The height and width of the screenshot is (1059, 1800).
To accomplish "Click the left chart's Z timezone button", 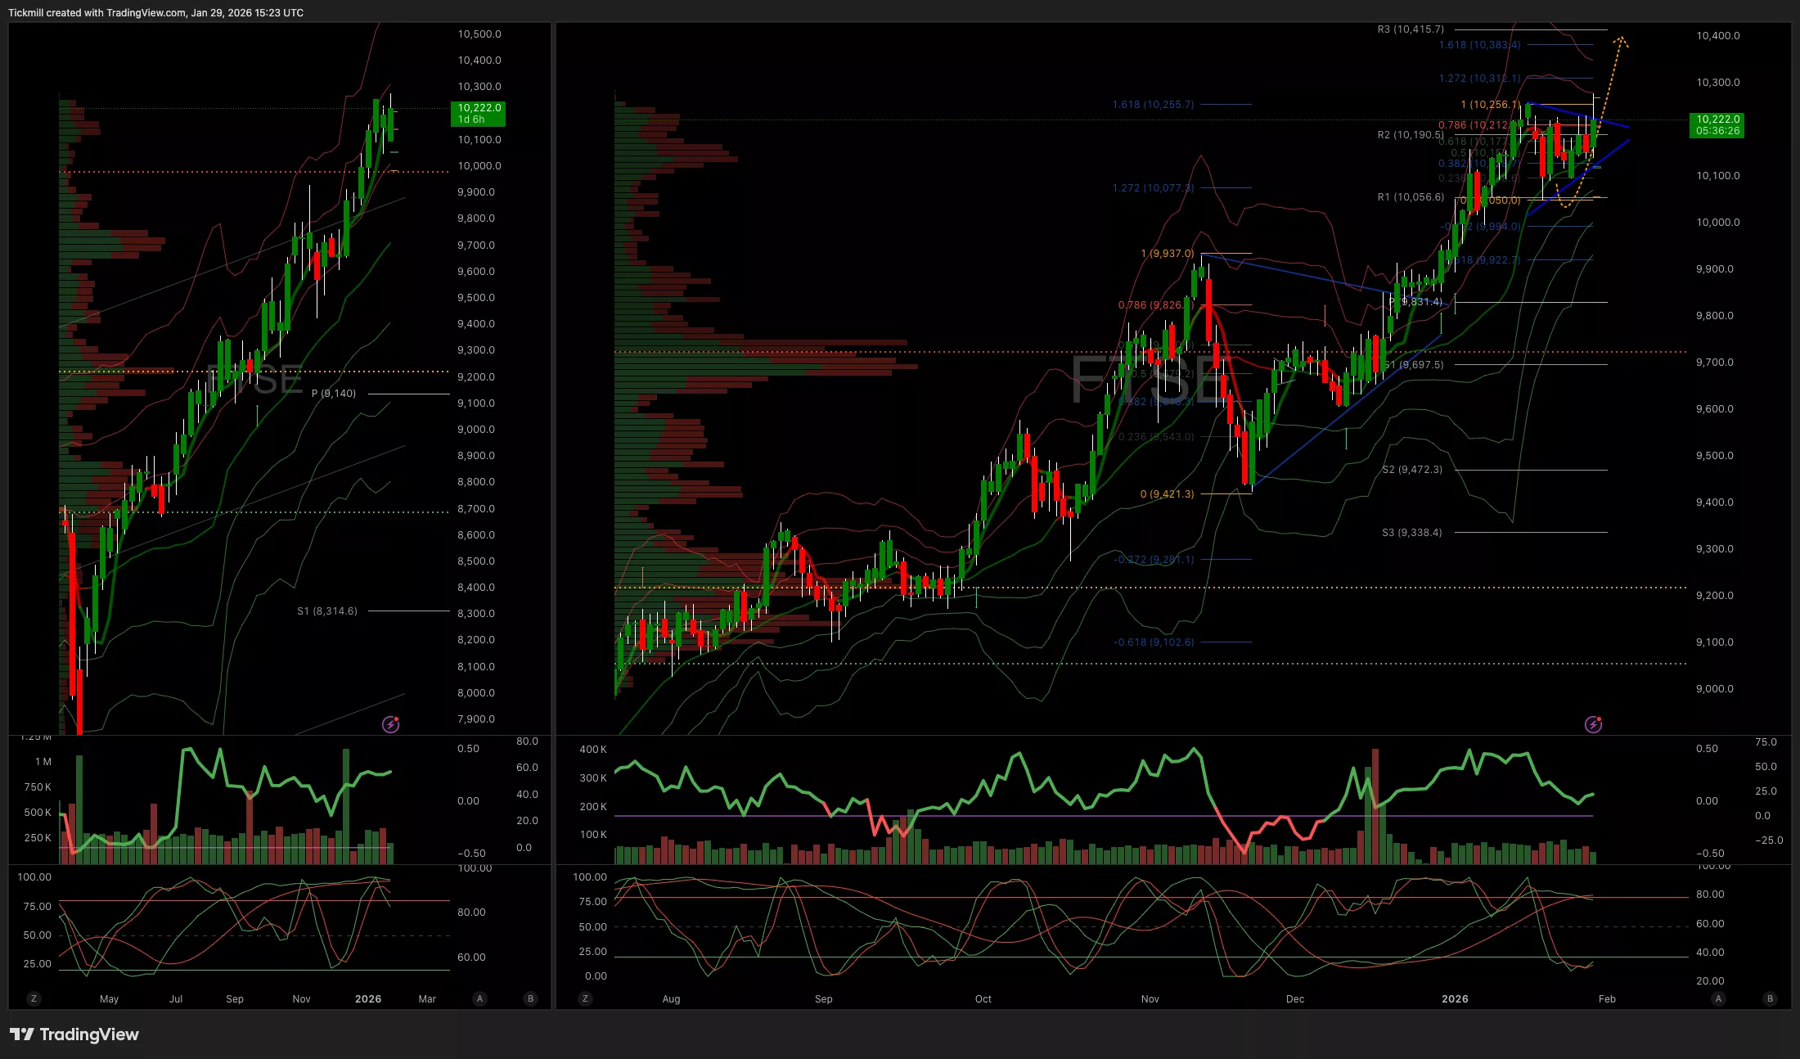I will [x=34, y=998].
